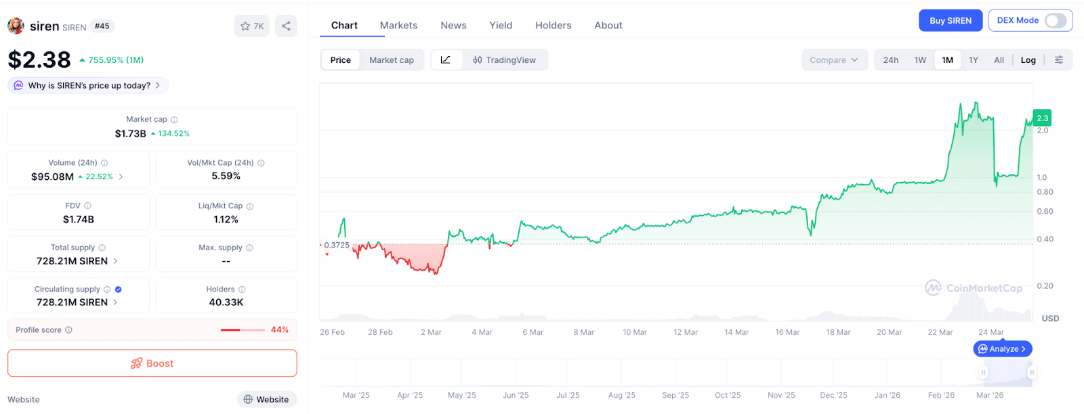Click Vol/Mkt Cap (24h) info icon
1084x414 pixels.
(x=261, y=163)
